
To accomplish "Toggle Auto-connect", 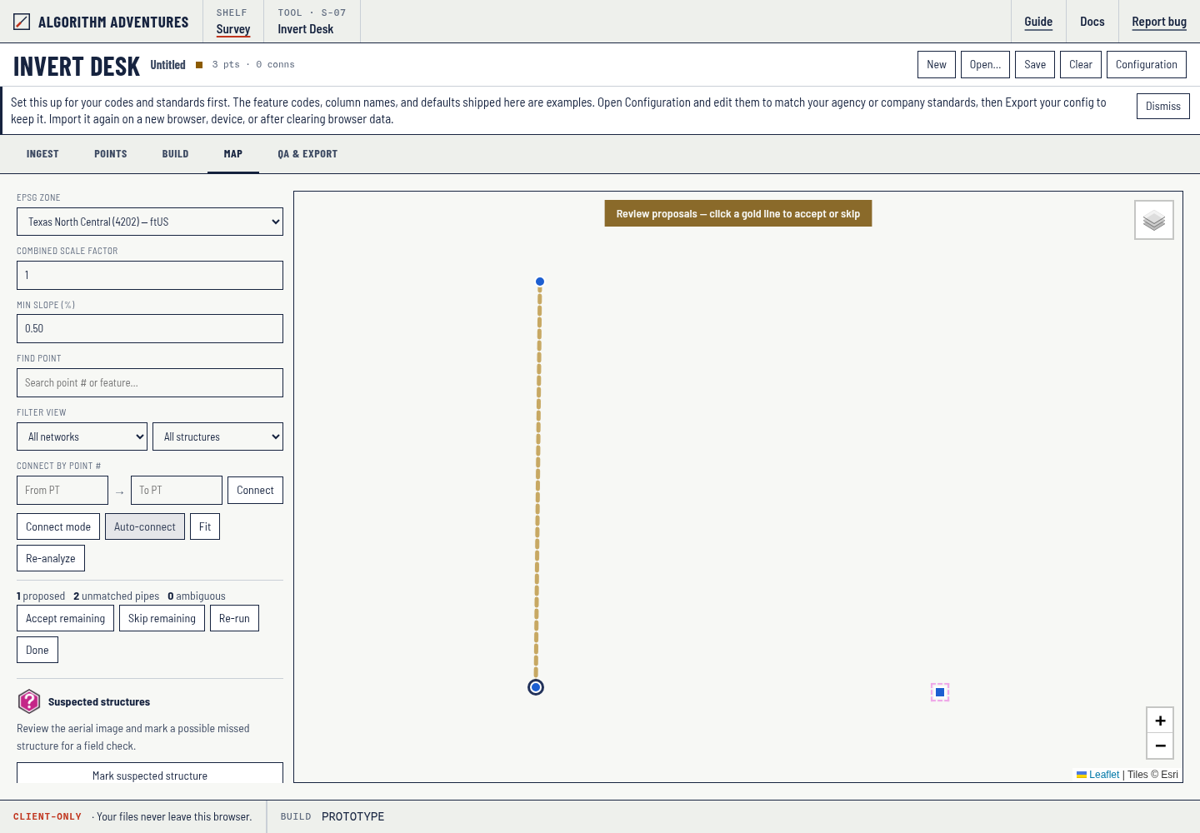I will [x=145, y=526].
